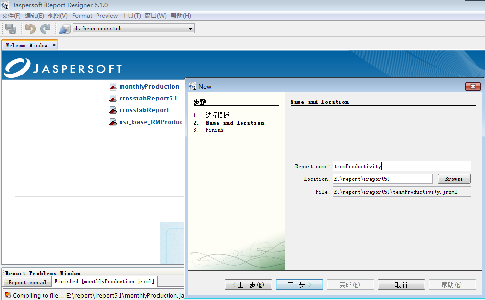Viewport: 485px width, 300px height.
Task: Click the File path field
Action: pos(402,192)
